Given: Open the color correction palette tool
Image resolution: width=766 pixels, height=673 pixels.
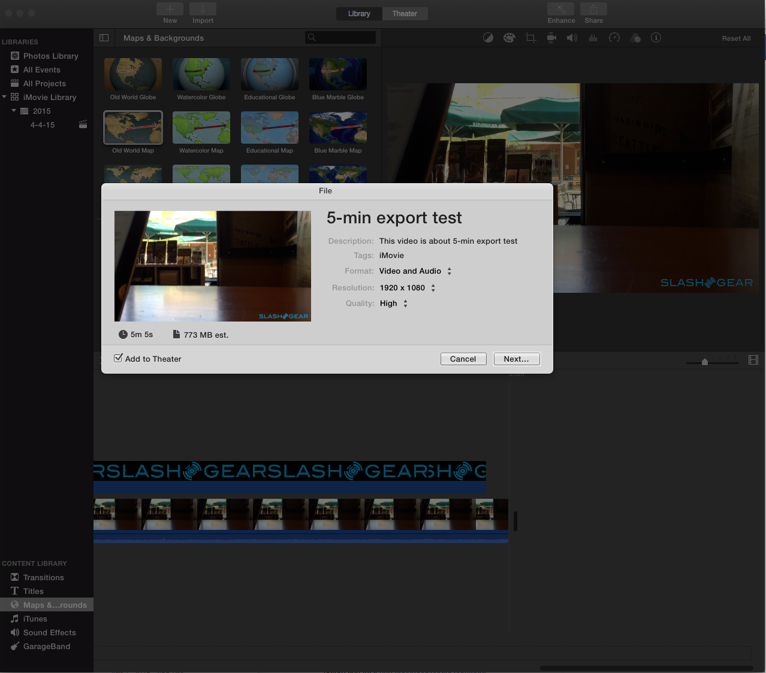Looking at the screenshot, I should pyautogui.click(x=509, y=38).
